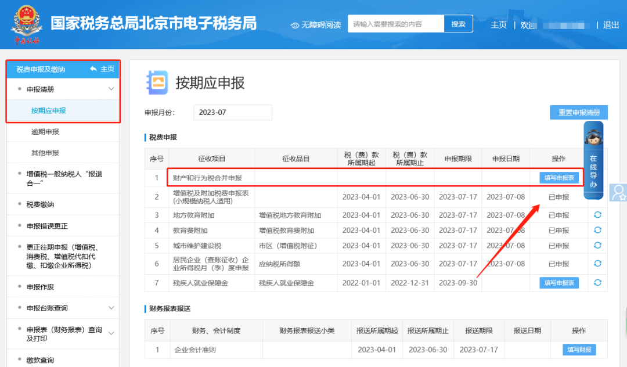
Task: Open the 在线导办 assistant widget
Action: [593, 160]
